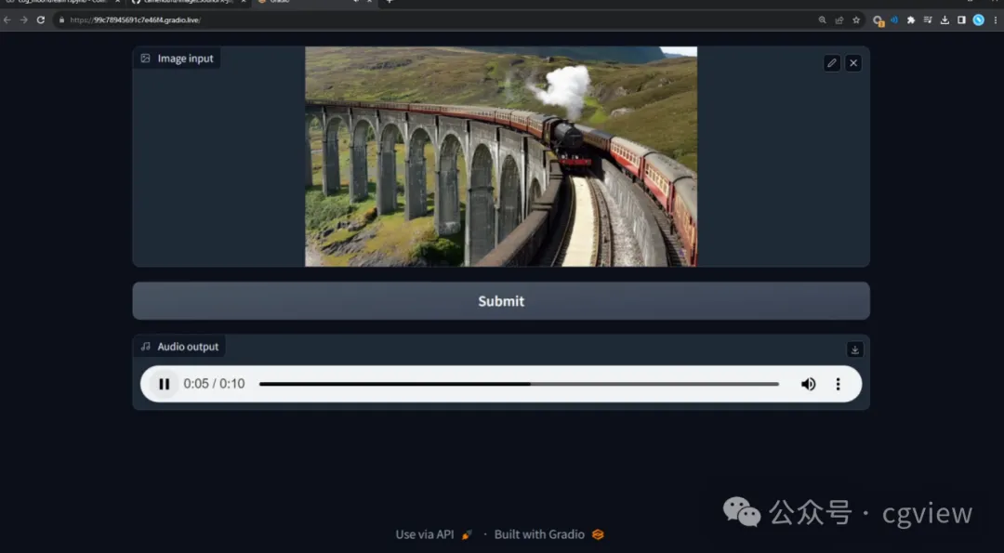Mute the audio player volume
1004x553 pixels.
(808, 384)
